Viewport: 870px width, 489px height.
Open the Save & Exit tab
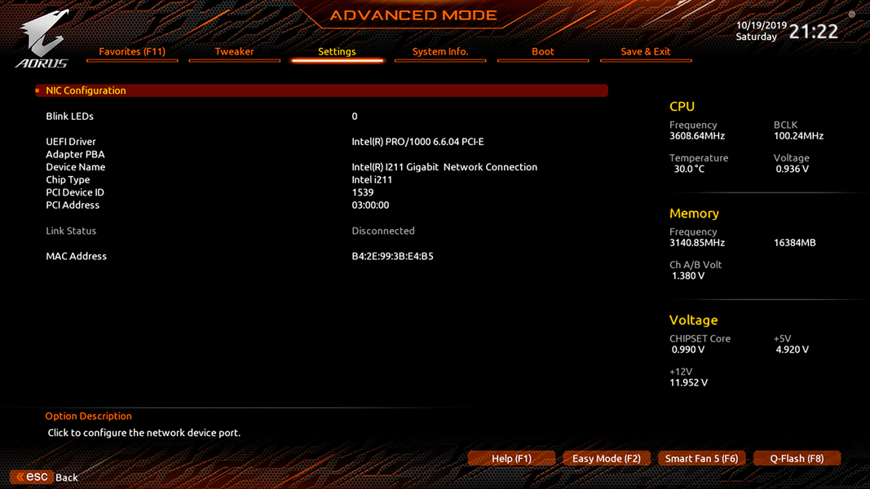(645, 51)
